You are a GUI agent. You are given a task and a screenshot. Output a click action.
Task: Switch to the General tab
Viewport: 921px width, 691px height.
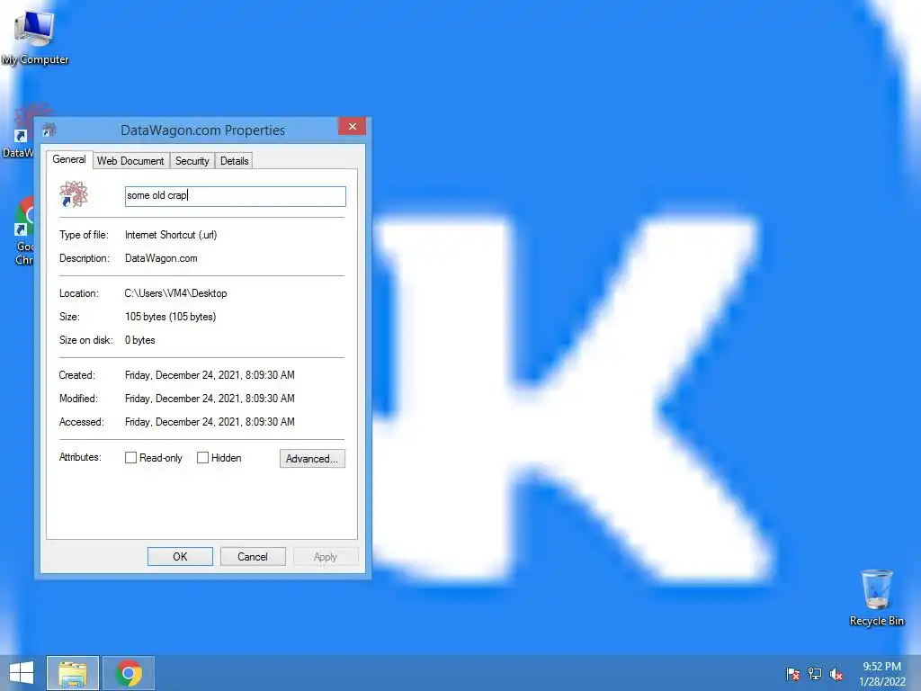[69, 159]
